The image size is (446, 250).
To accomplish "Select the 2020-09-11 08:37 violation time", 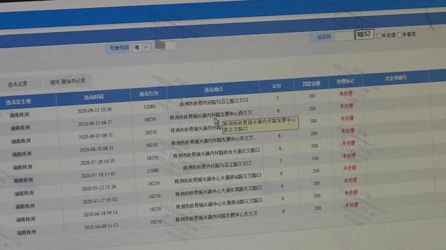I will tap(95, 124).
